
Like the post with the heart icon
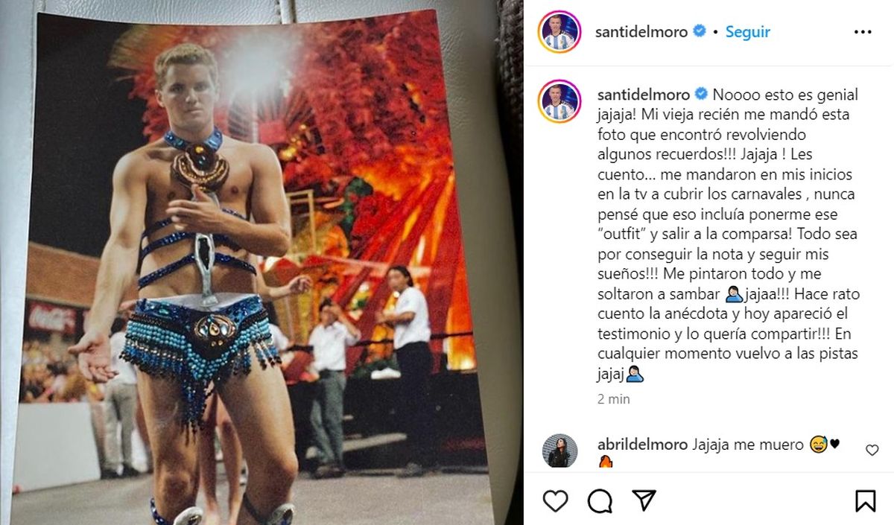[555, 501]
